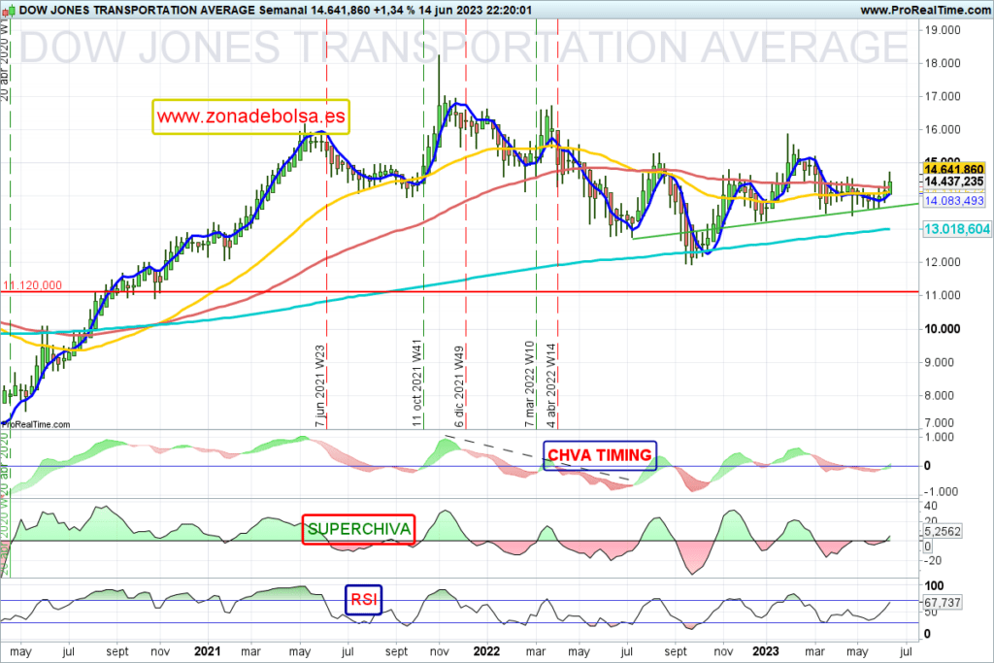Click the 2023 year label on time axis
The height and width of the screenshot is (663, 994).
(765, 651)
